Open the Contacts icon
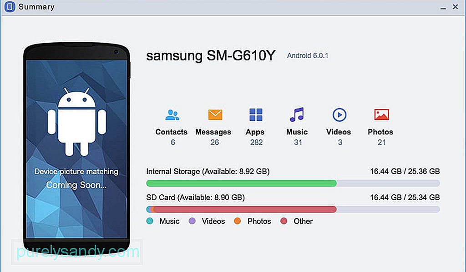466x272 pixels. [x=172, y=115]
